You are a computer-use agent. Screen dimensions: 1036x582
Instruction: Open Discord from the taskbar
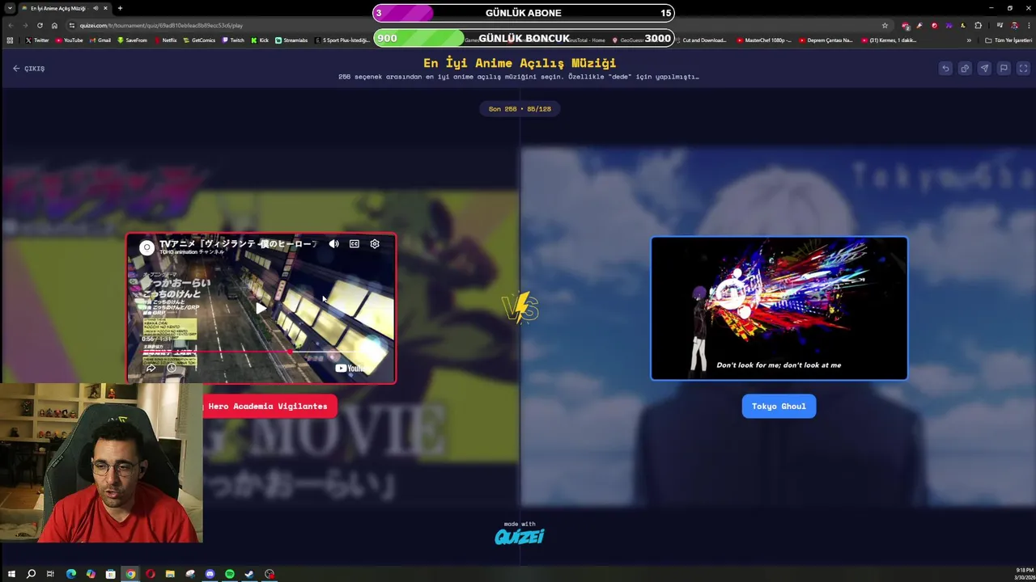(x=210, y=574)
